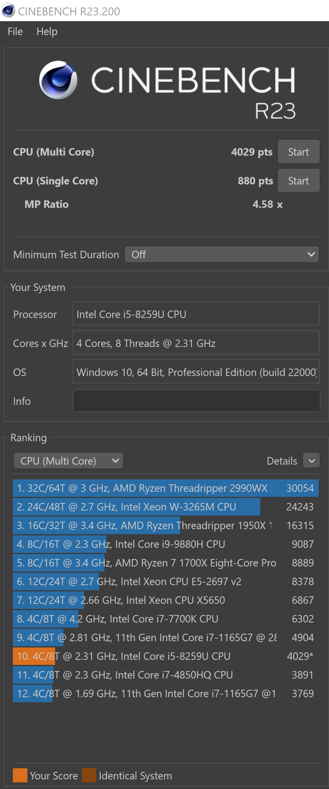Click the 30054 score value
This screenshot has height=789, width=329.
(300, 488)
